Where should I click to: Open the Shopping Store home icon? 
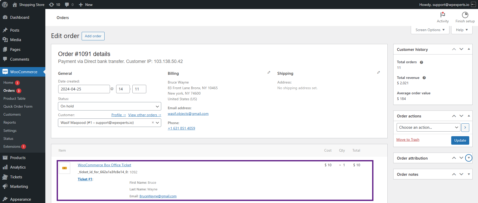15,5
